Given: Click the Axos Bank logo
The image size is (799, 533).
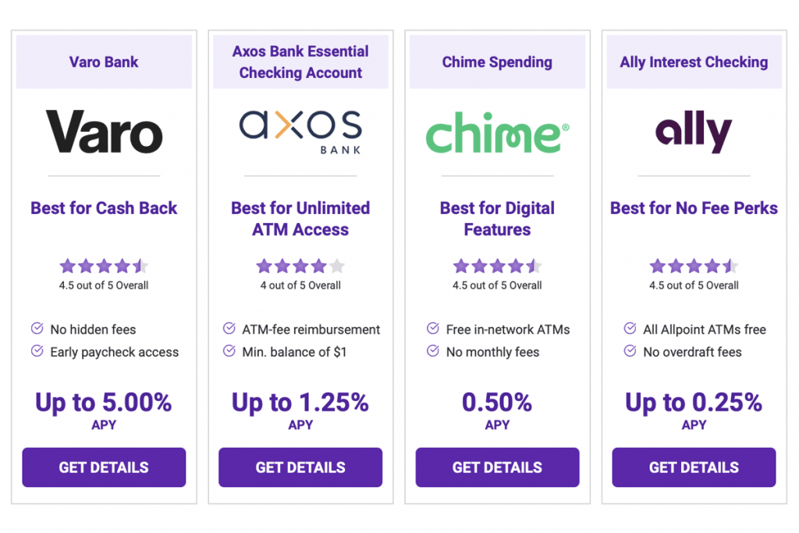Looking at the screenshot, I should click(300, 130).
